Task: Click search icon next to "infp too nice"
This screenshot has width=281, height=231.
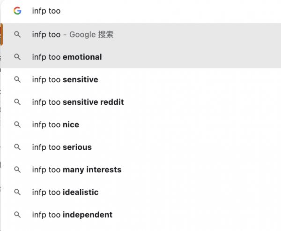Action: [17, 124]
